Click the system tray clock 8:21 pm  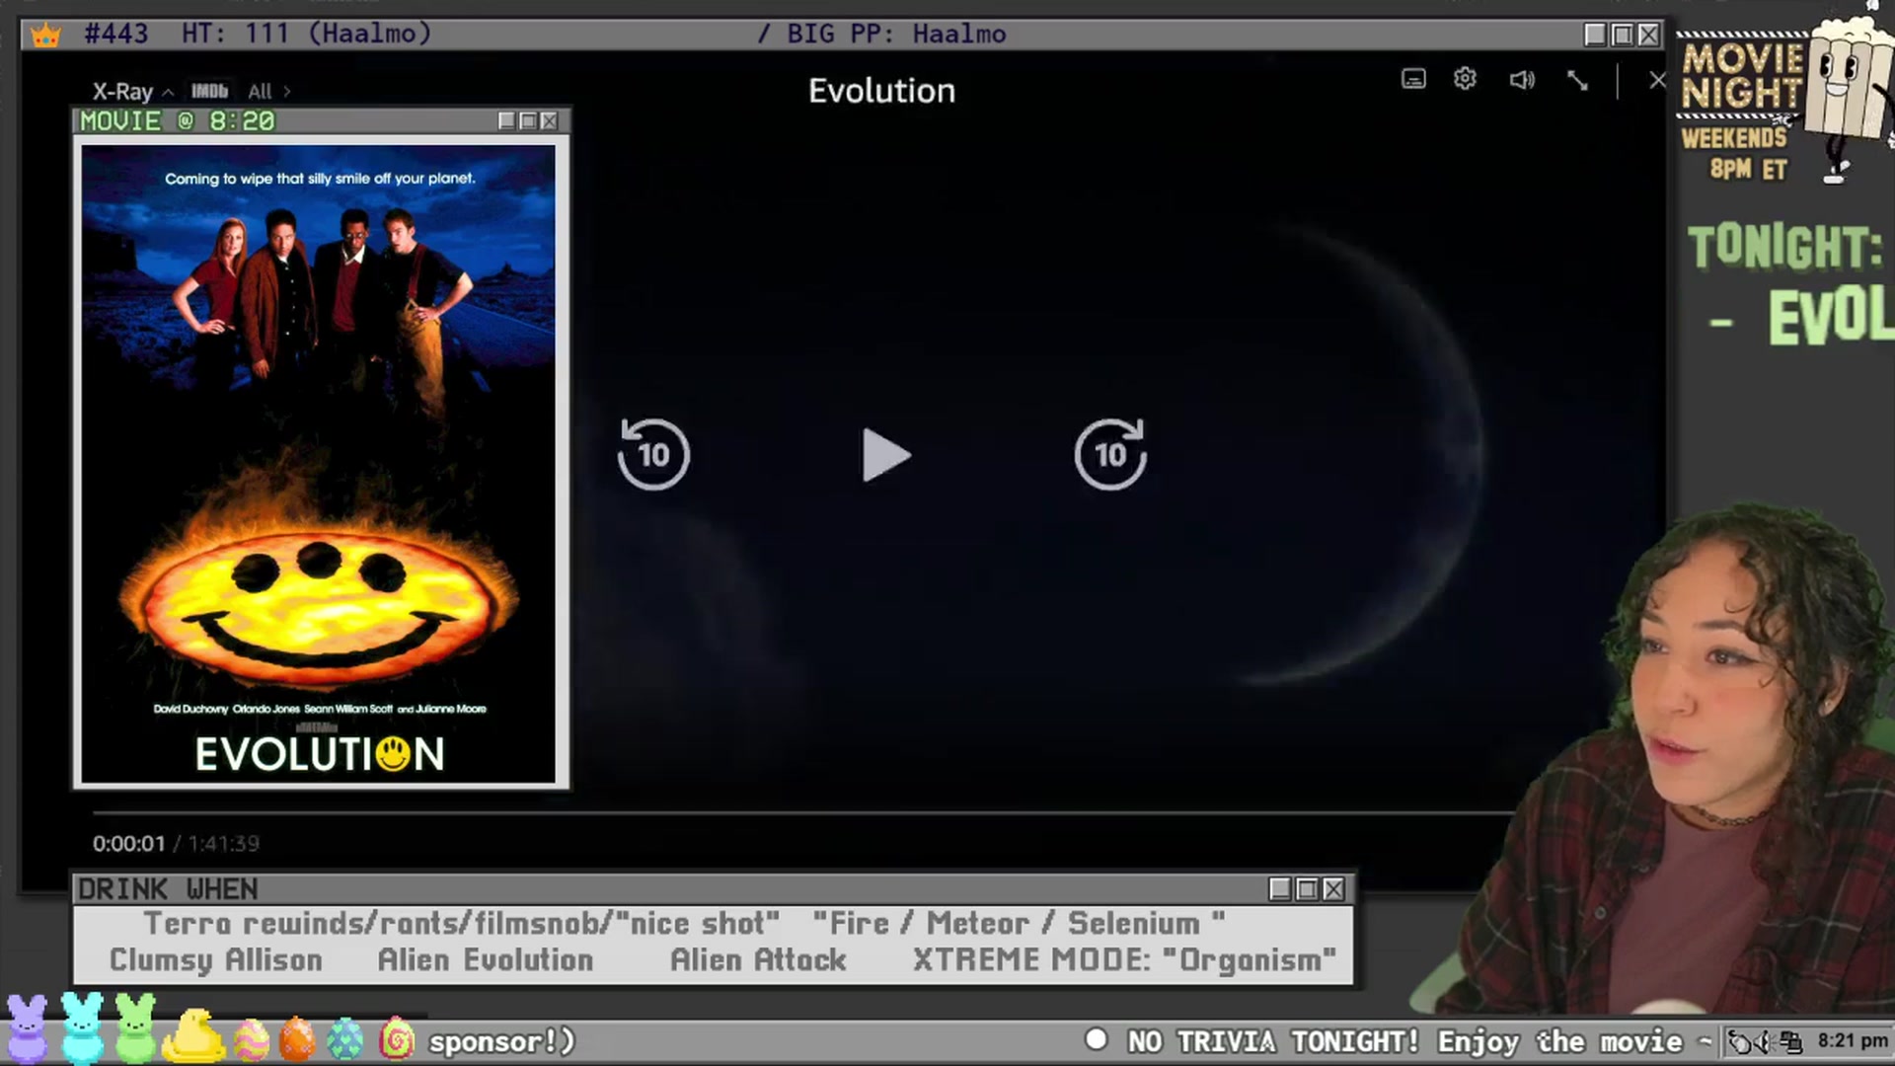[x=1853, y=1040]
